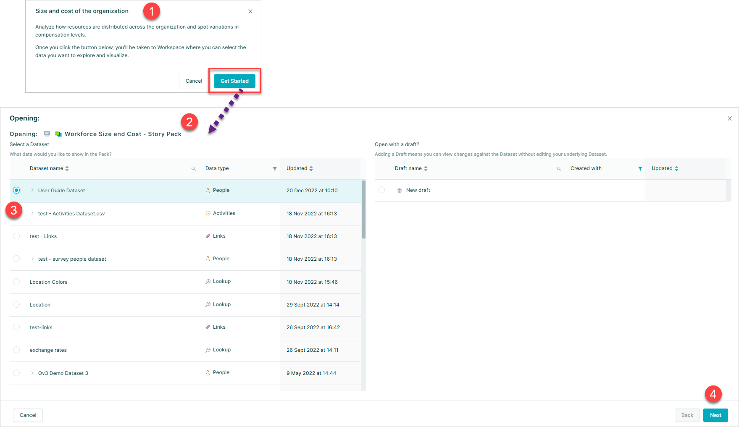Expand test - Activities Dataset.csv row
Viewport: 739px width, 427px height.
point(32,214)
